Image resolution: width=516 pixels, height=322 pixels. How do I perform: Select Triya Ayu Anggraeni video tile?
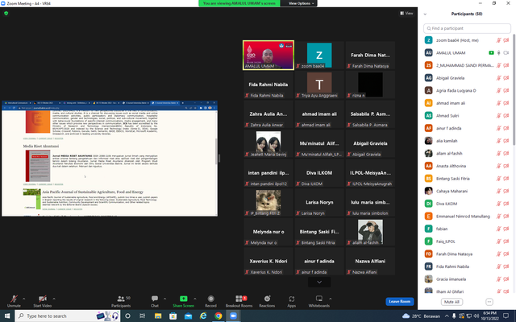[319, 85]
